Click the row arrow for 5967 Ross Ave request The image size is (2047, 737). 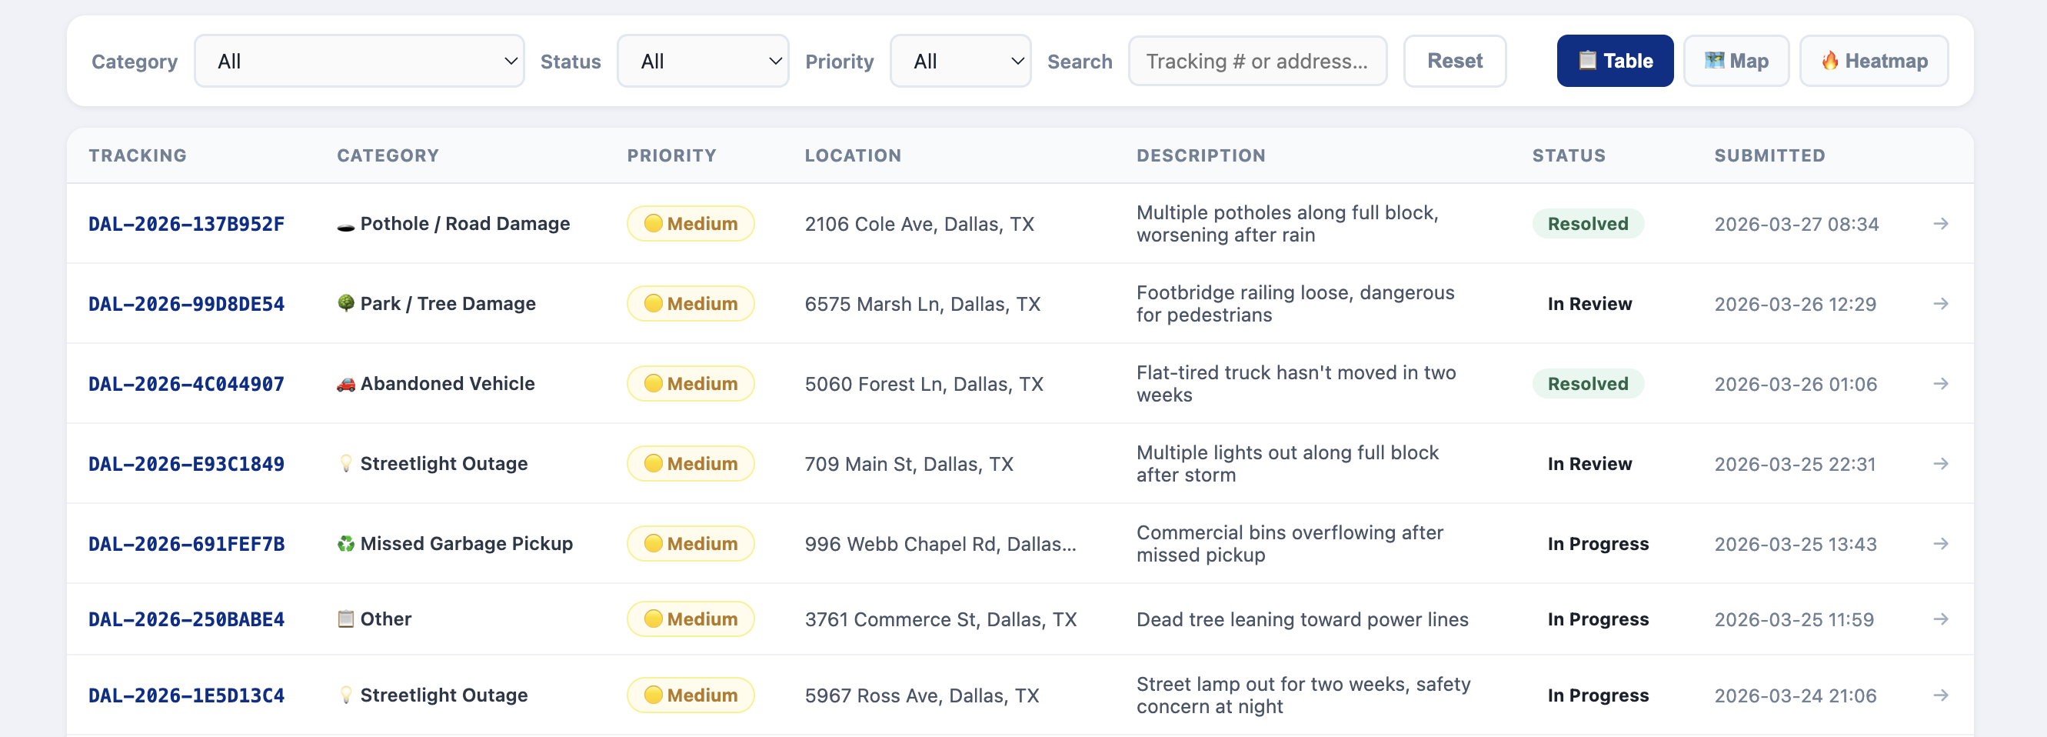pos(1939,695)
